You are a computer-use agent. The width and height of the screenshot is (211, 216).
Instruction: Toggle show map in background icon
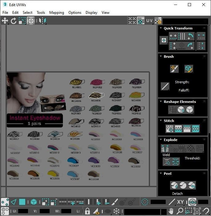[x=141, y=21]
